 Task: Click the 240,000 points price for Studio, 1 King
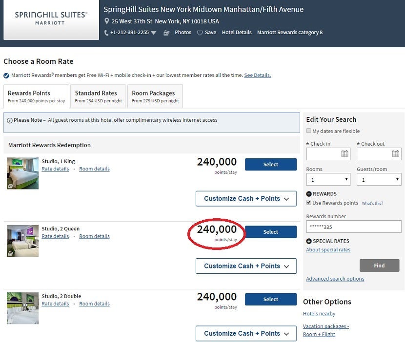click(x=217, y=162)
